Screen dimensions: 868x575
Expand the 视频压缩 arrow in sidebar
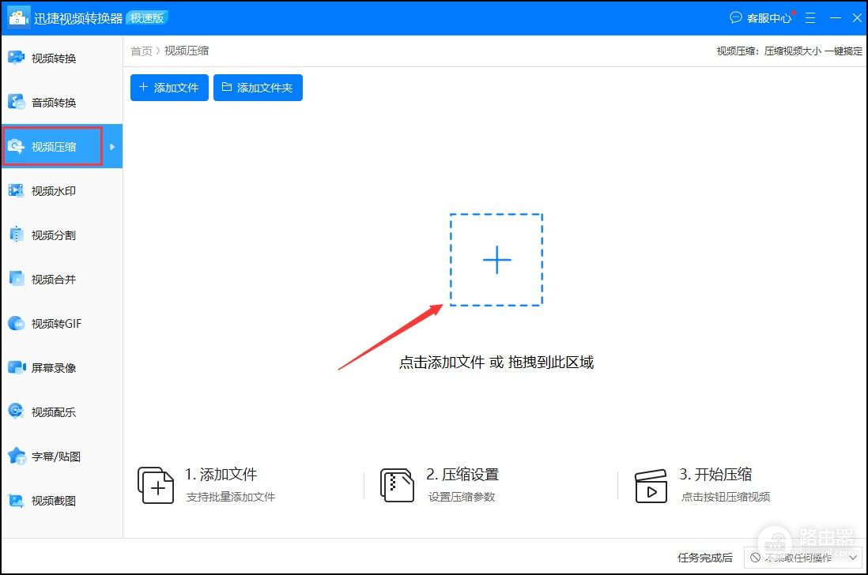111,147
